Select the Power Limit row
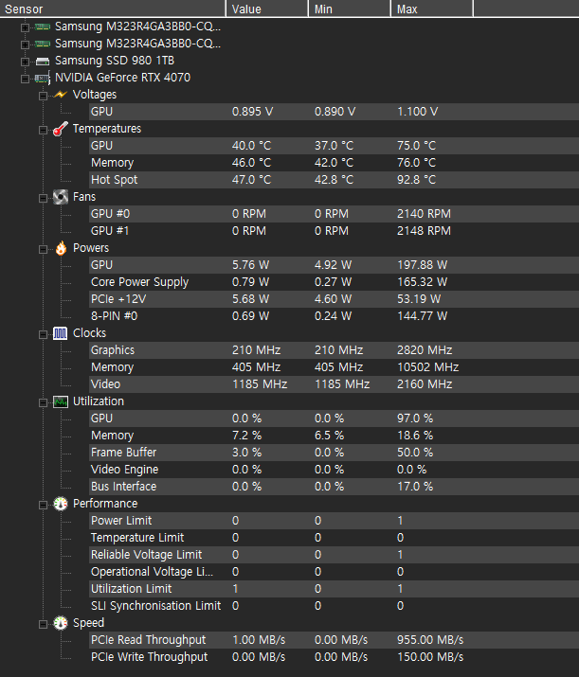579x677 pixels. (334, 521)
